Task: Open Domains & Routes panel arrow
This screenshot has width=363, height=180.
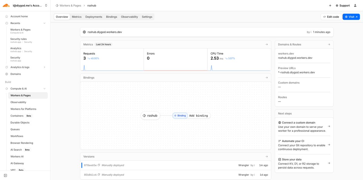Action: (x=329, y=45)
